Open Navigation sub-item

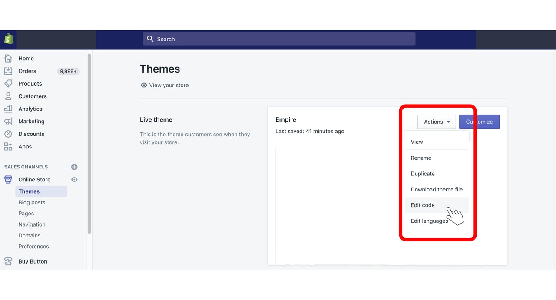pos(32,224)
